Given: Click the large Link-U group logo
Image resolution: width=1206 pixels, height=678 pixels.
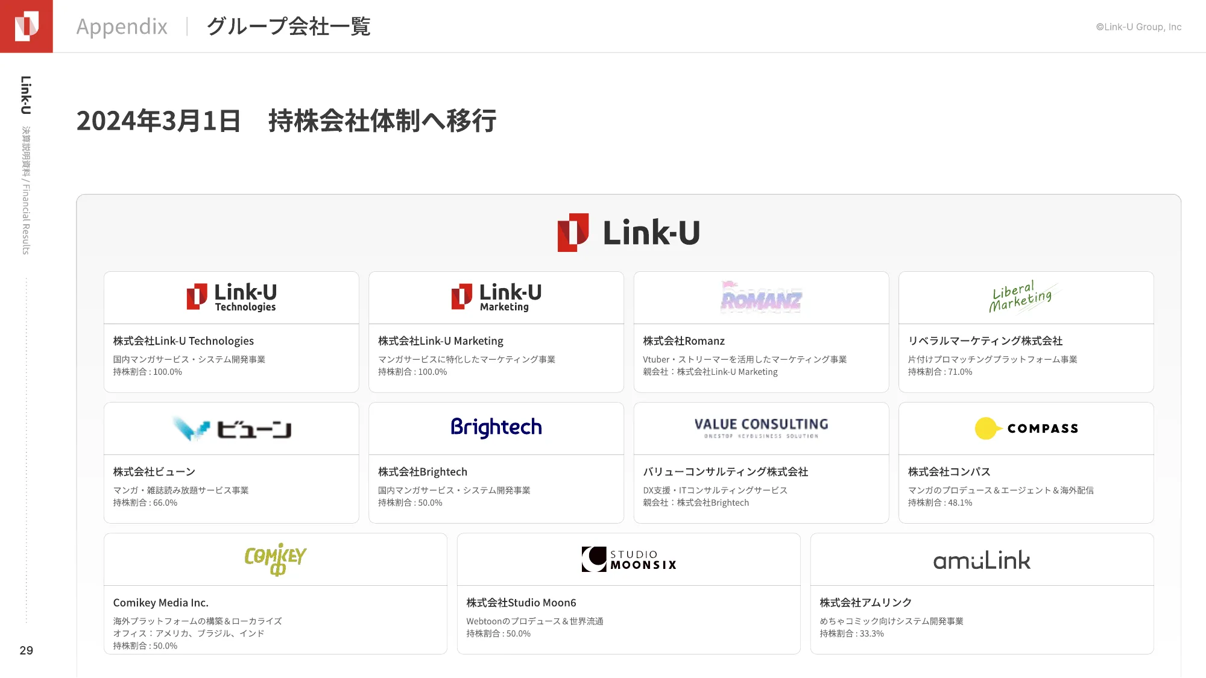Looking at the screenshot, I should (x=628, y=233).
